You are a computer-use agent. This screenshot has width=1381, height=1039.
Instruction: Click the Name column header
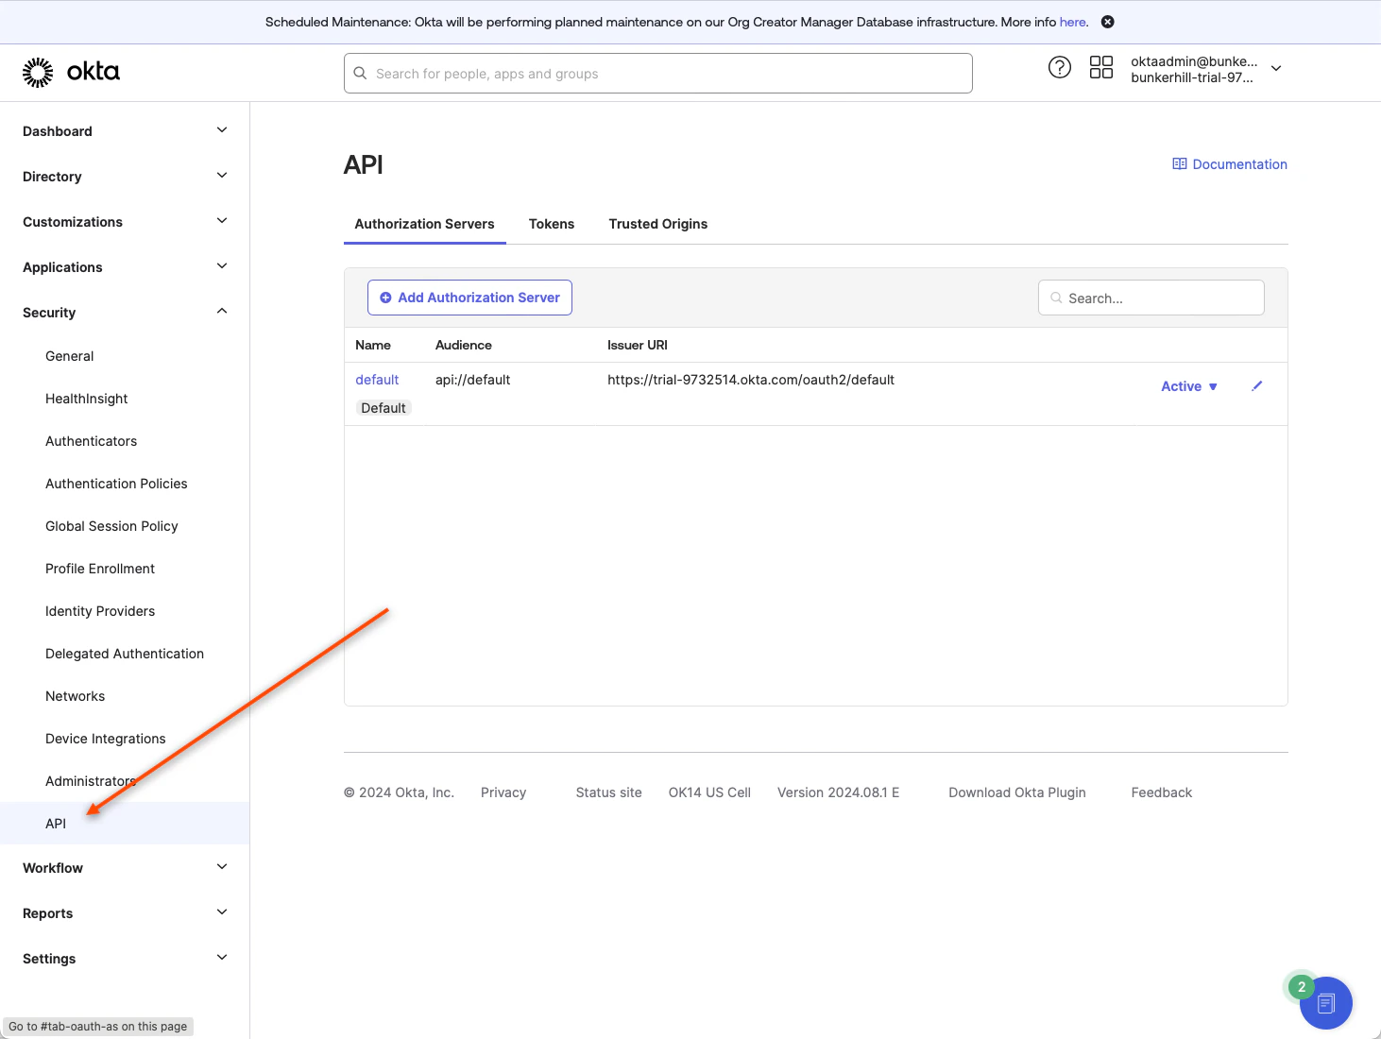pos(373,345)
